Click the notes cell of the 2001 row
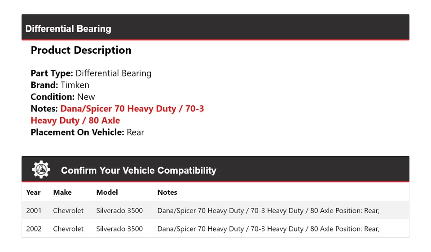 pyautogui.click(x=268, y=210)
